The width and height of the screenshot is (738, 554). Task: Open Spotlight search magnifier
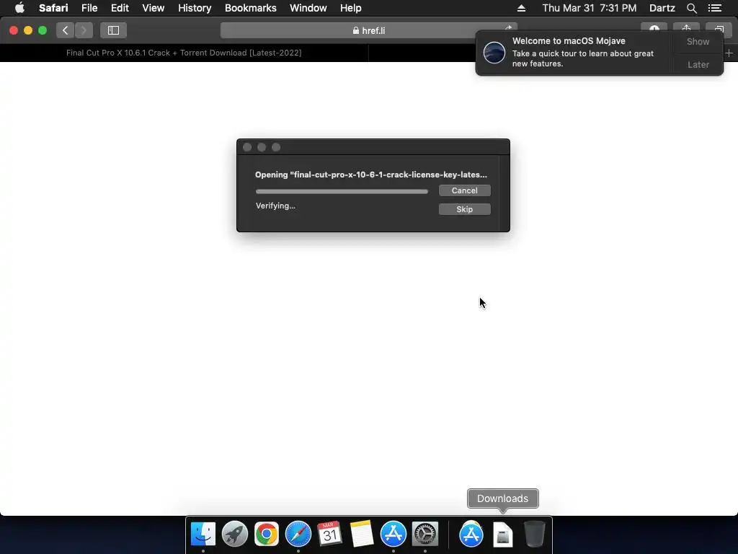pos(691,8)
